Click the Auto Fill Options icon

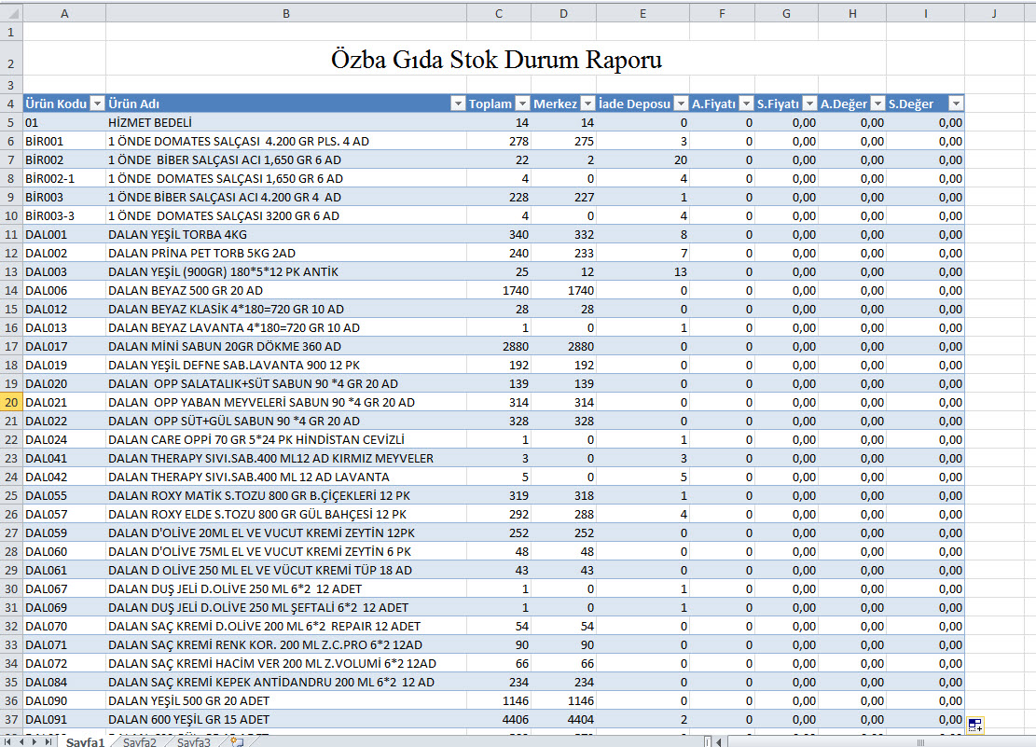(975, 726)
